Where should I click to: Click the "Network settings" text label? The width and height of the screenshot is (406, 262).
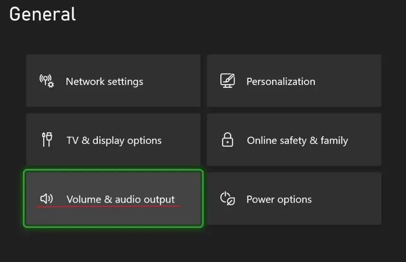pyautogui.click(x=104, y=82)
